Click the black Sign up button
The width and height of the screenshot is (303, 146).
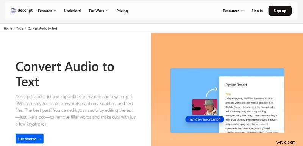pos(280,11)
